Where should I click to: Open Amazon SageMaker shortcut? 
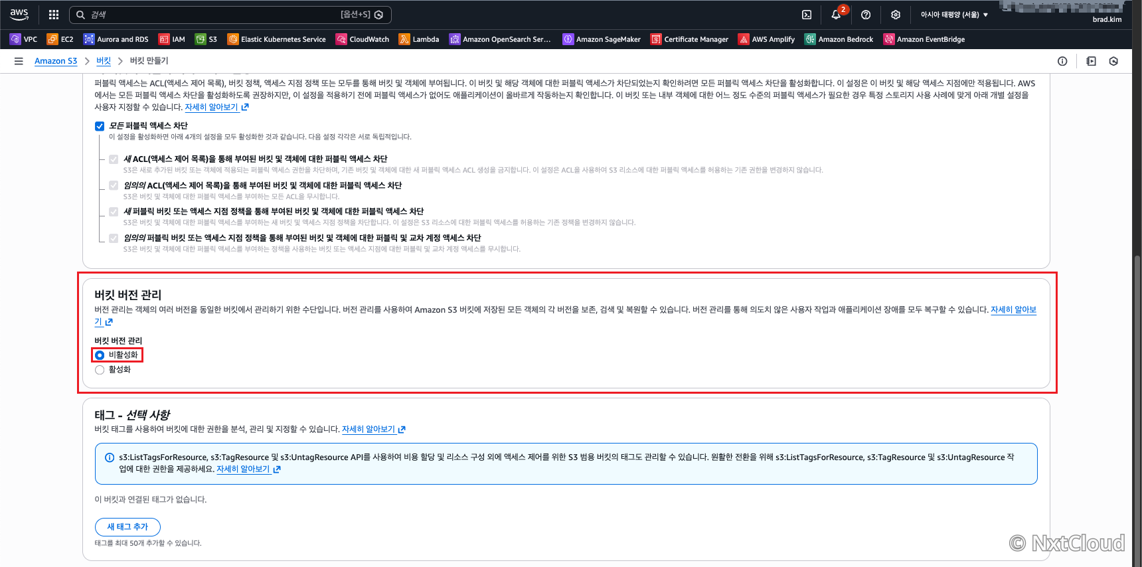click(x=602, y=39)
